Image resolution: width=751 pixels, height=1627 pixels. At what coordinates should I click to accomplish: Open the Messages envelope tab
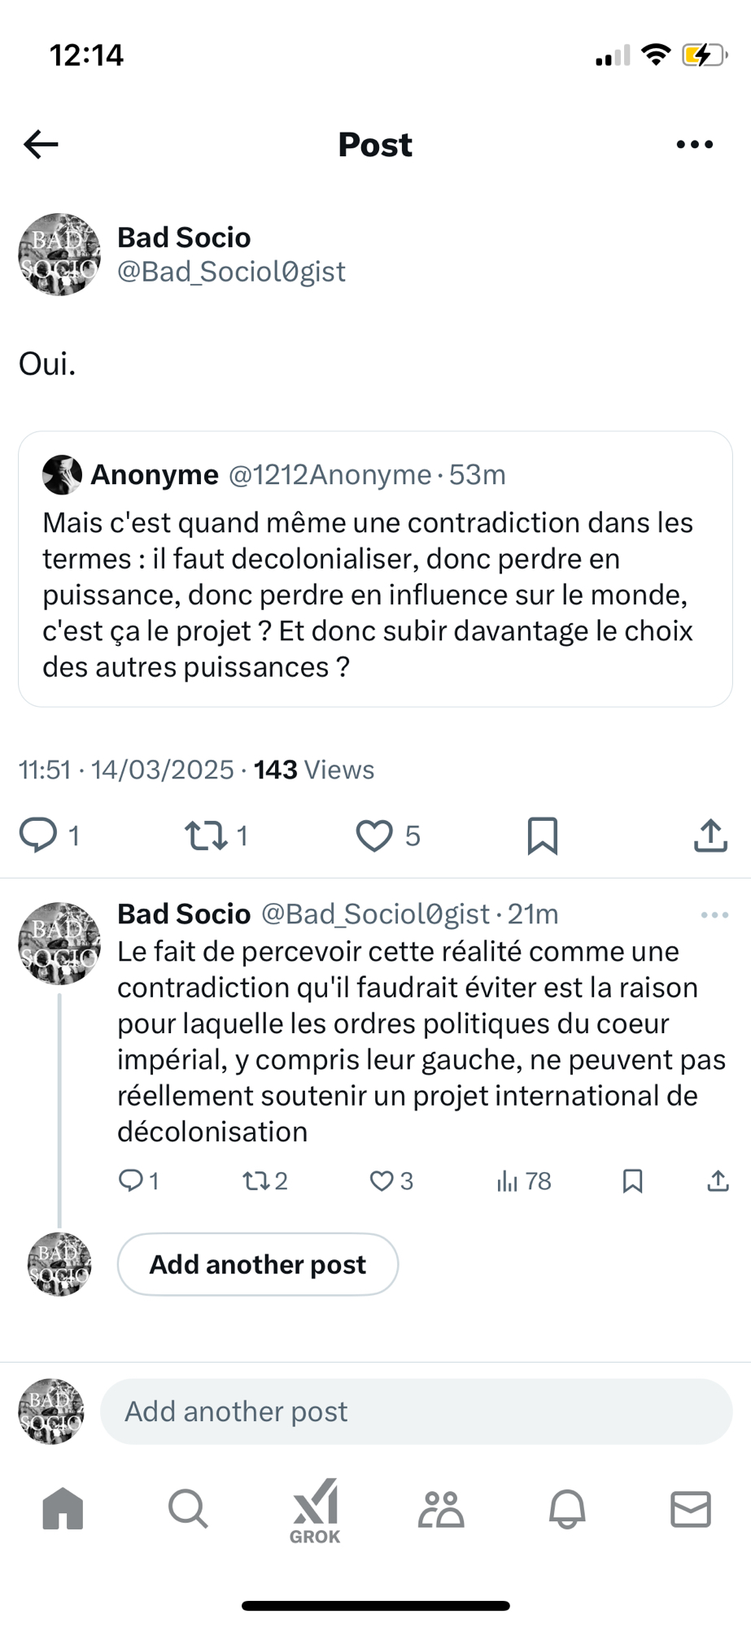691,1509
